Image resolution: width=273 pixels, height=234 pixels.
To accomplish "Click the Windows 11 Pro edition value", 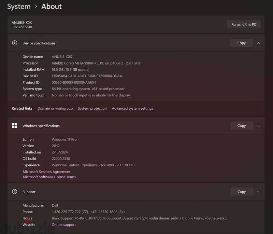I will (x=64, y=139).
